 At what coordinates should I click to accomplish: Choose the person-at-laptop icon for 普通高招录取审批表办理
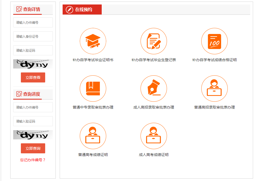click(215, 89)
